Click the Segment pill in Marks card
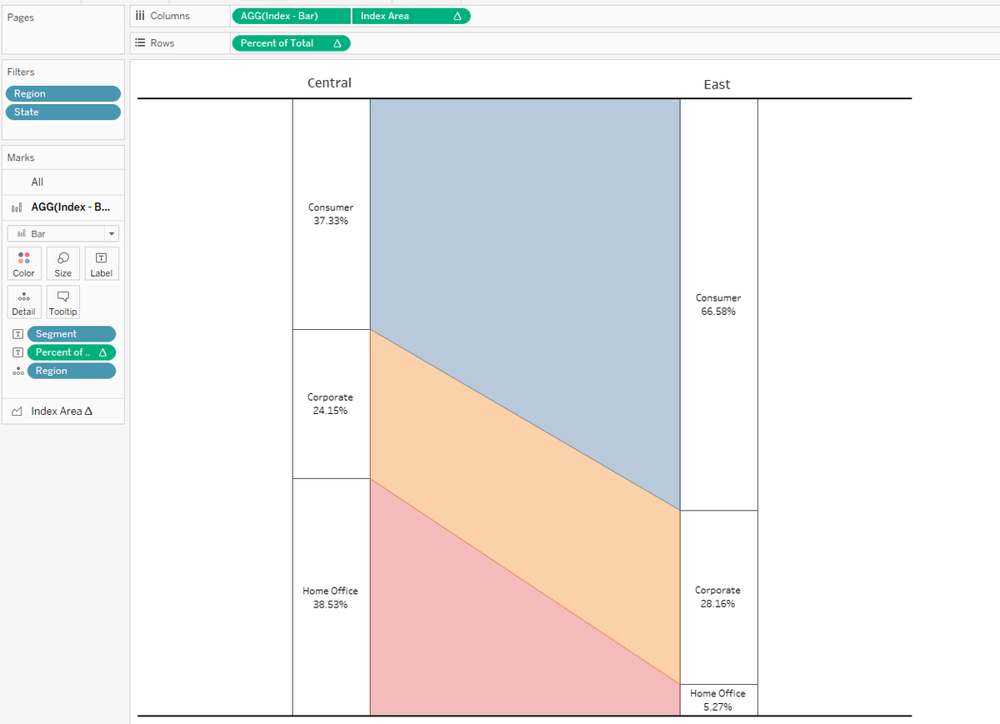This screenshot has height=724, width=1000. (72, 334)
